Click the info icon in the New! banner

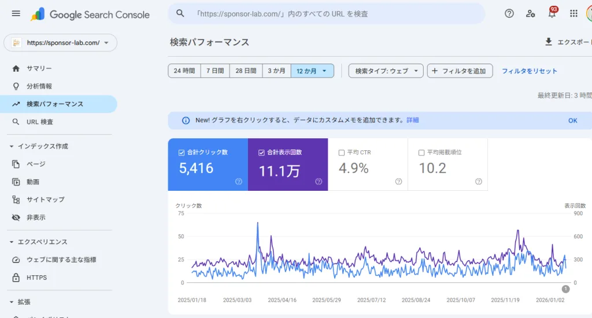[x=186, y=120]
